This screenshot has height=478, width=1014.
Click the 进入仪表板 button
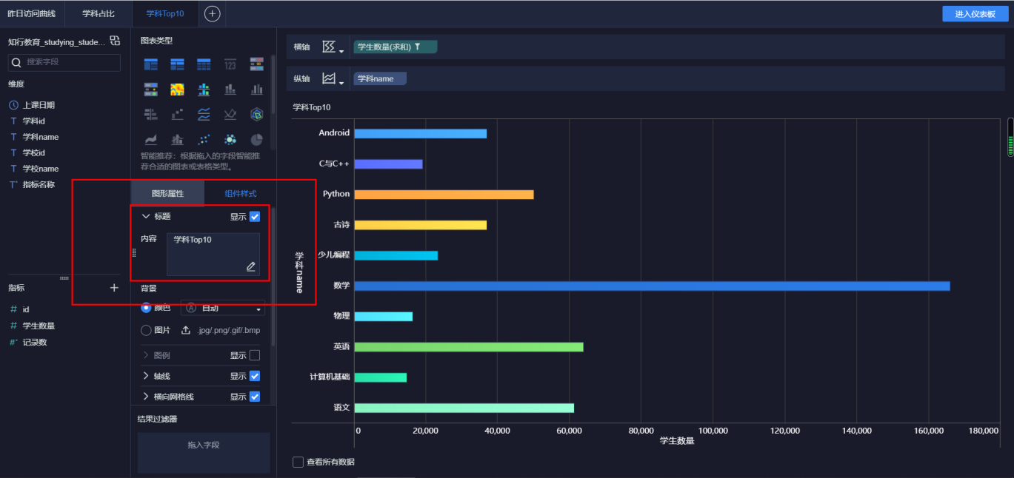tap(975, 14)
